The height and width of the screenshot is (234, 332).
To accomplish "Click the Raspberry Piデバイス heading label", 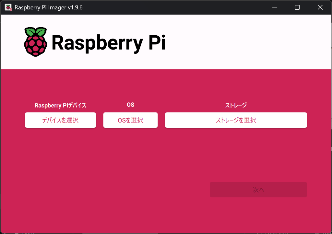I will coord(60,105).
